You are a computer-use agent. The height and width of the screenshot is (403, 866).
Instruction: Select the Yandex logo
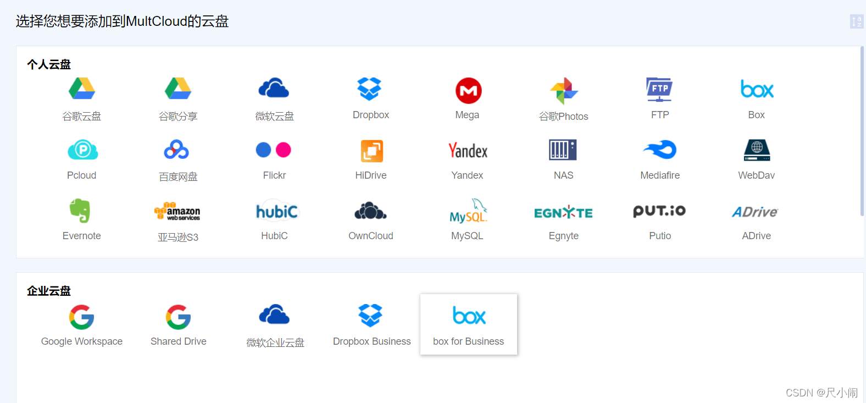click(x=468, y=151)
